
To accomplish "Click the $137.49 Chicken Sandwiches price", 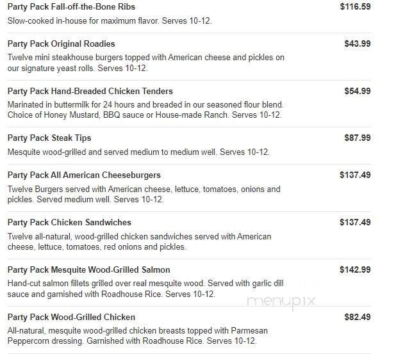I will pyautogui.click(x=355, y=223).
